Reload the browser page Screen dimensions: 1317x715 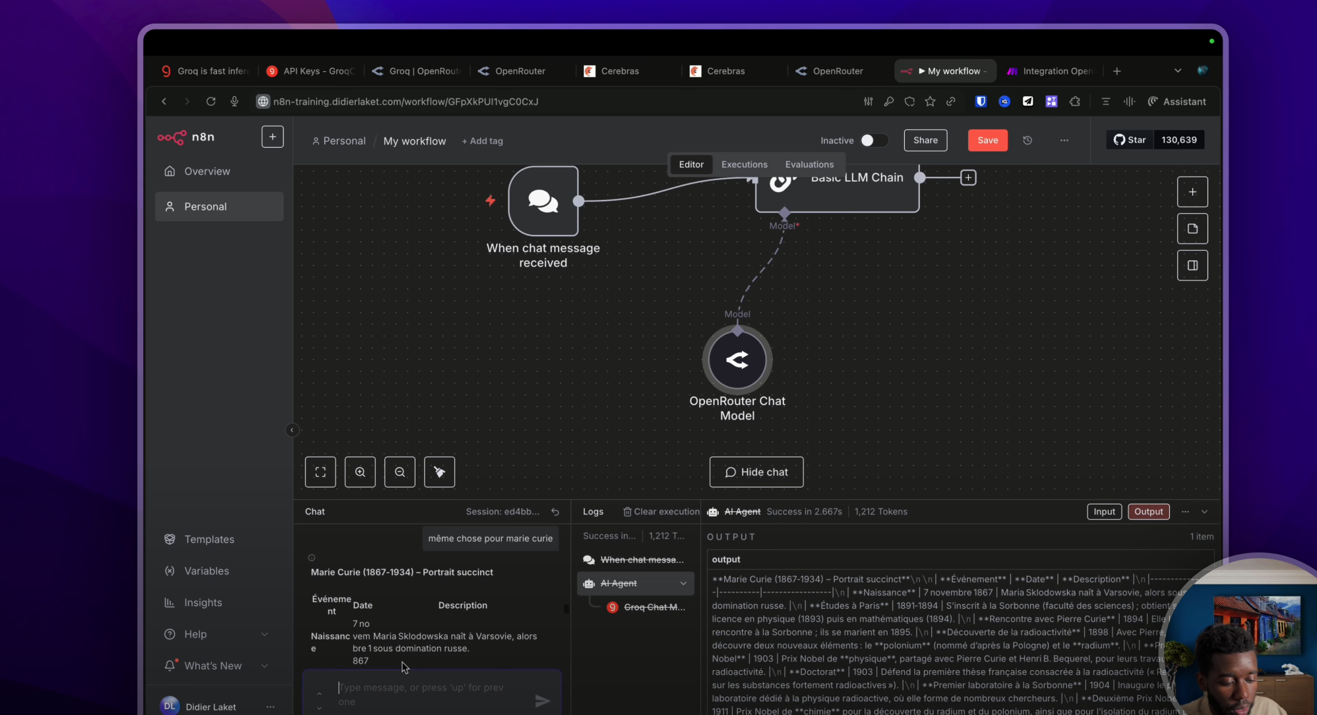coord(211,102)
